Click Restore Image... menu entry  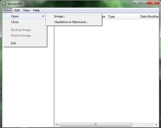24,35
